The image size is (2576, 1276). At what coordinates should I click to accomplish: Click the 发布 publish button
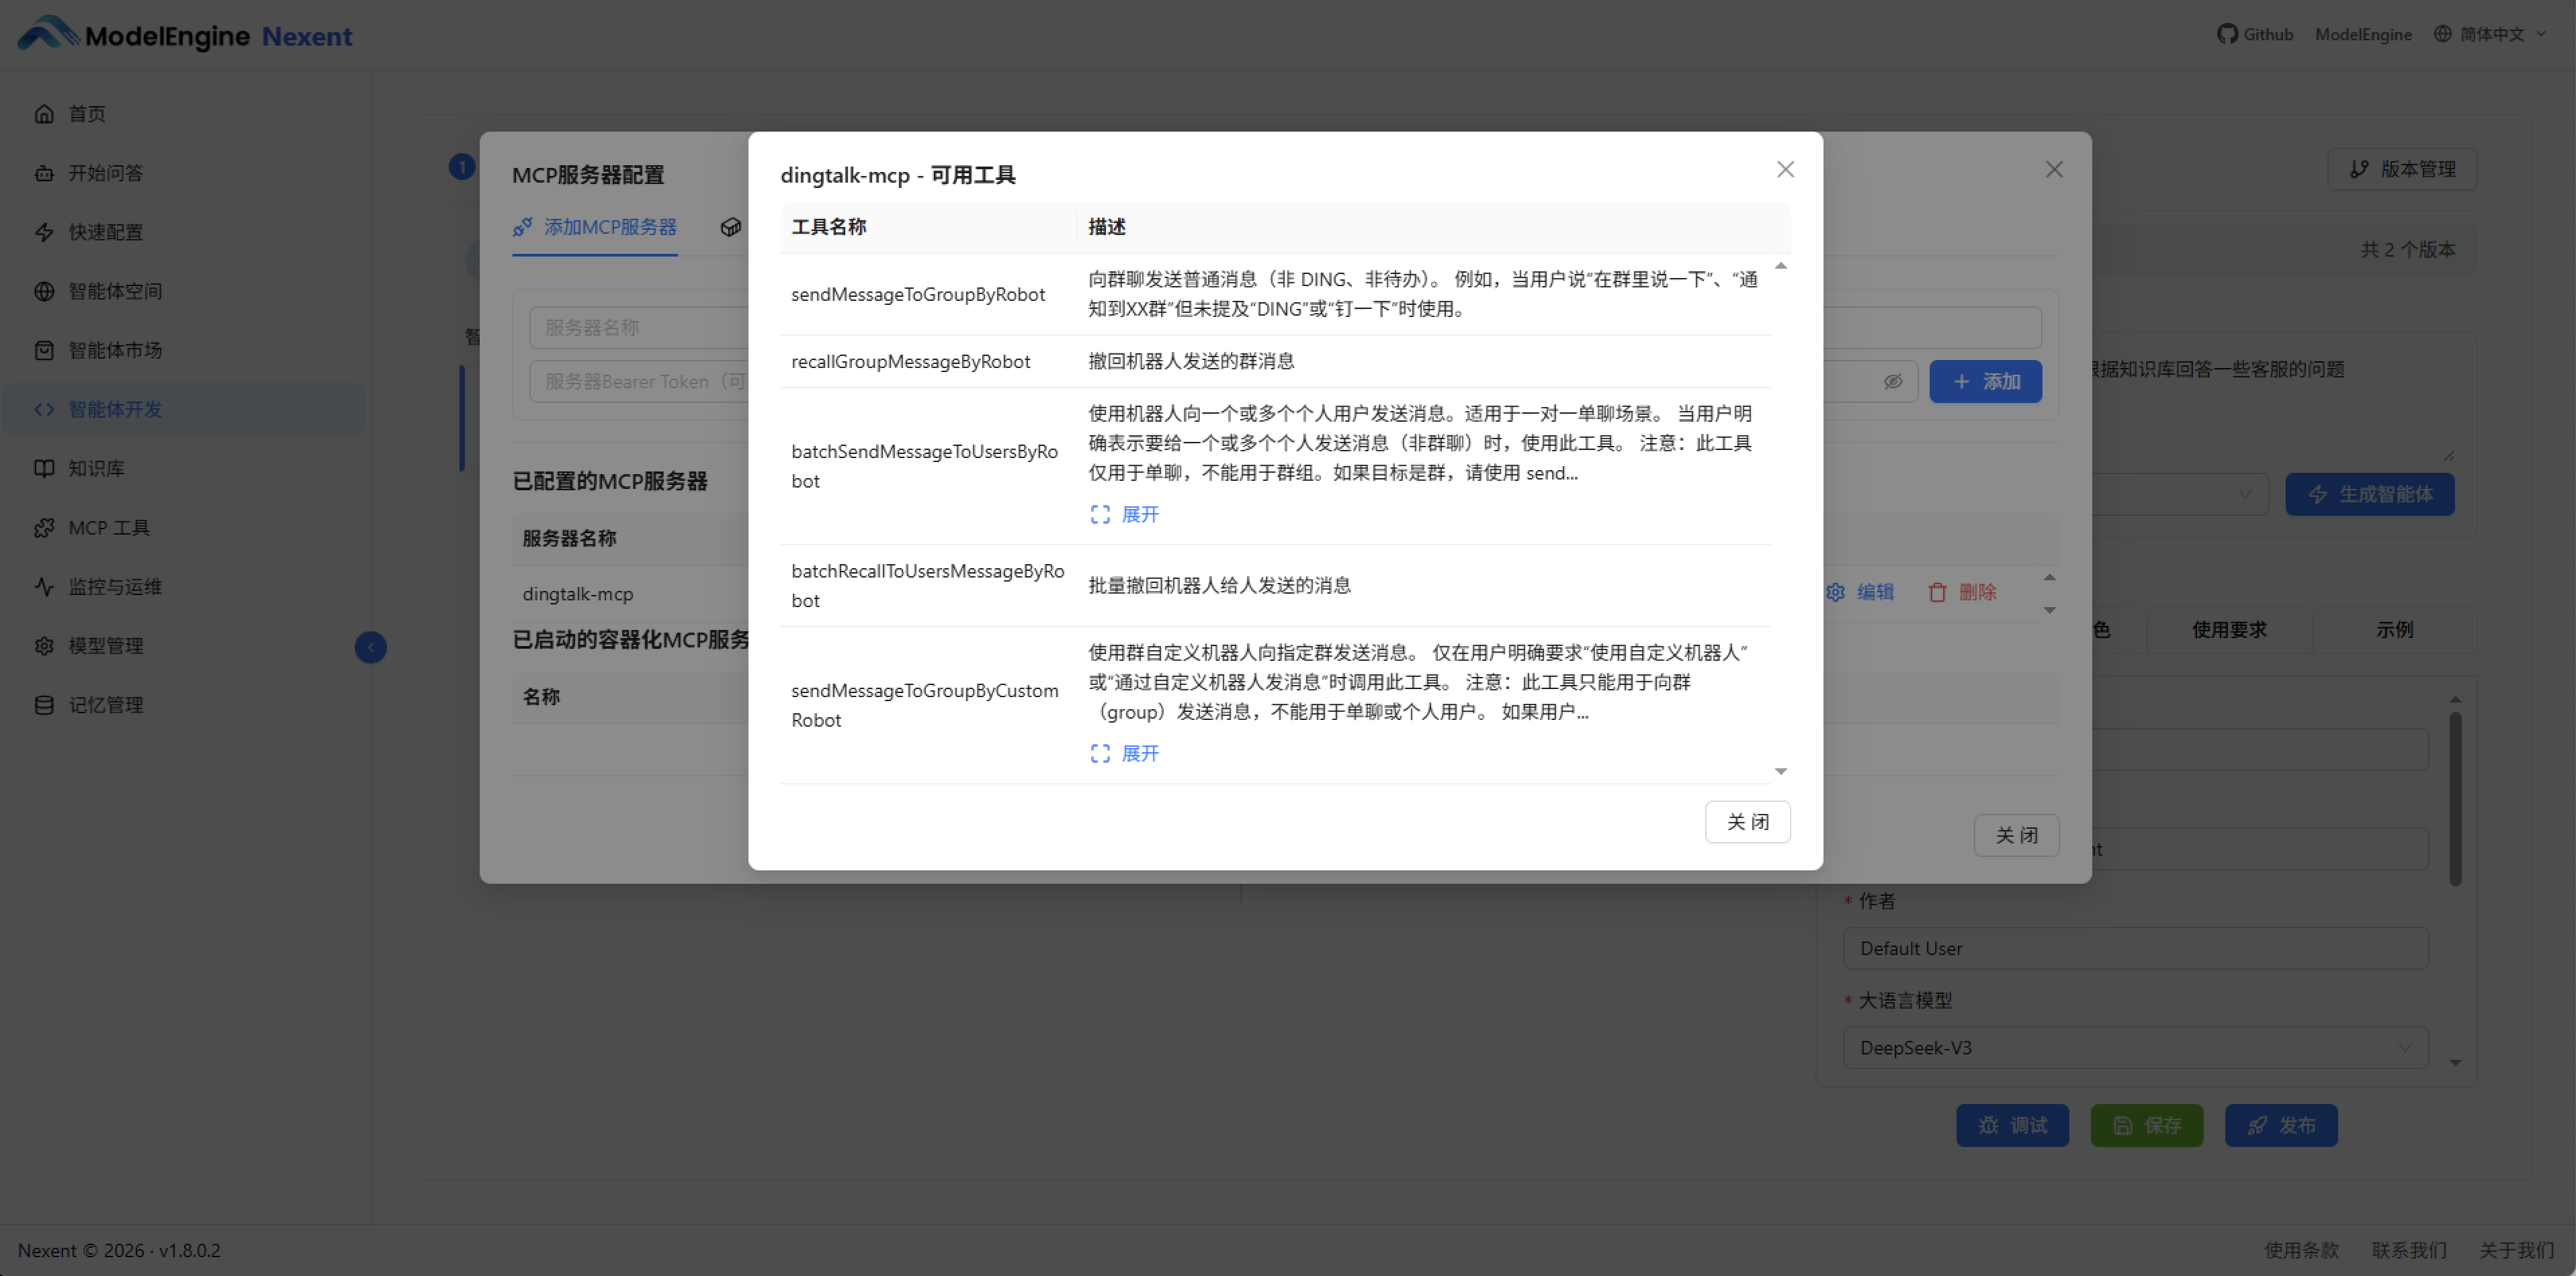tap(2281, 1125)
